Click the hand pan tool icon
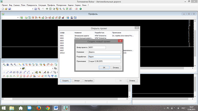The height and width of the screenshot is (111, 198). 57,9
